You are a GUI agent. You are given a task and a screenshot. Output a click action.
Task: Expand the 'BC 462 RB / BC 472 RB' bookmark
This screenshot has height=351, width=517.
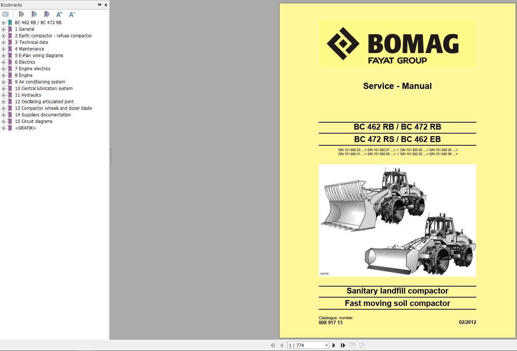[x=3, y=23]
